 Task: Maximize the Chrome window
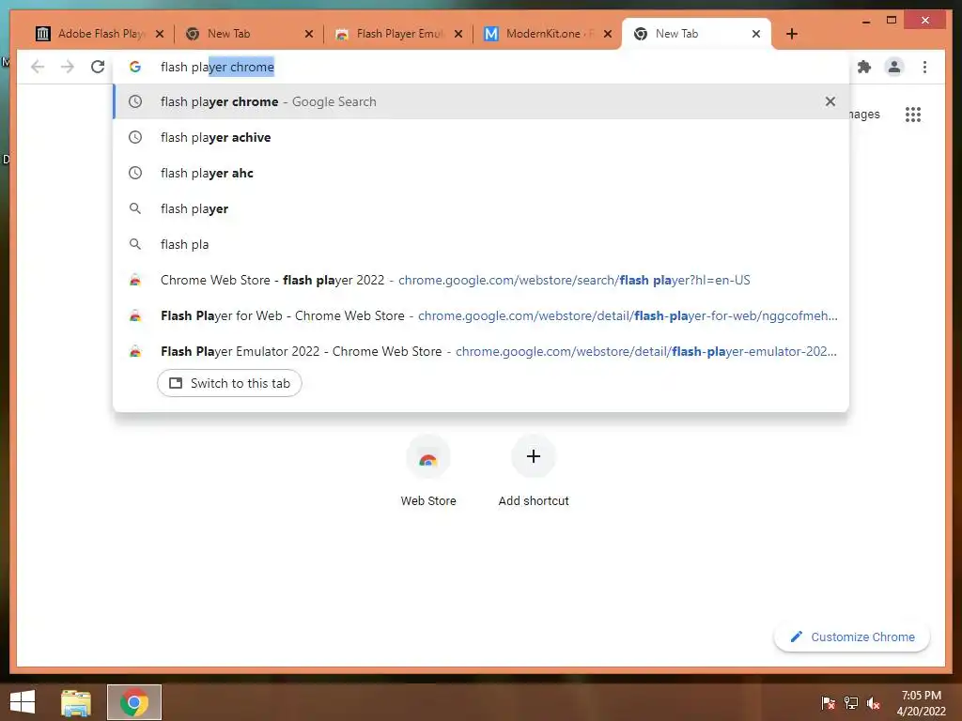(892, 21)
